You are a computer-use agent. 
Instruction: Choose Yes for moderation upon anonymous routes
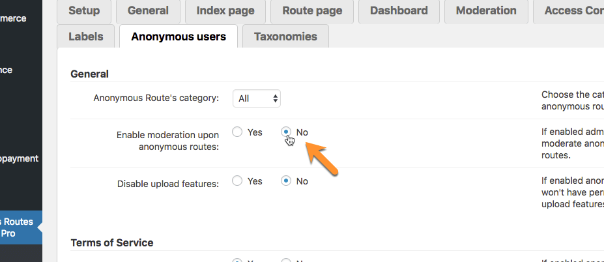237,132
